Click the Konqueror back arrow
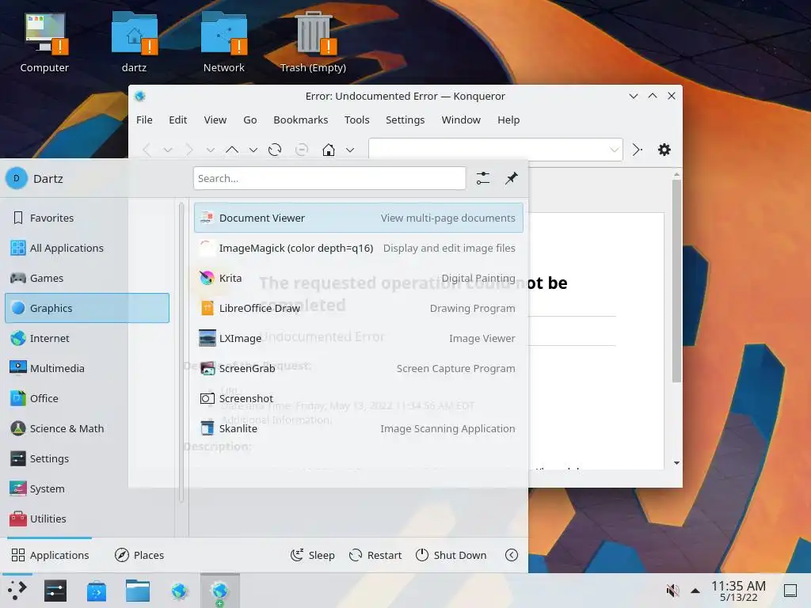The image size is (811, 608). pos(147,150)
